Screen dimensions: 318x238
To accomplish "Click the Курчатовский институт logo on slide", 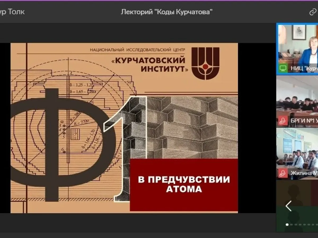I will coord(206,63).
